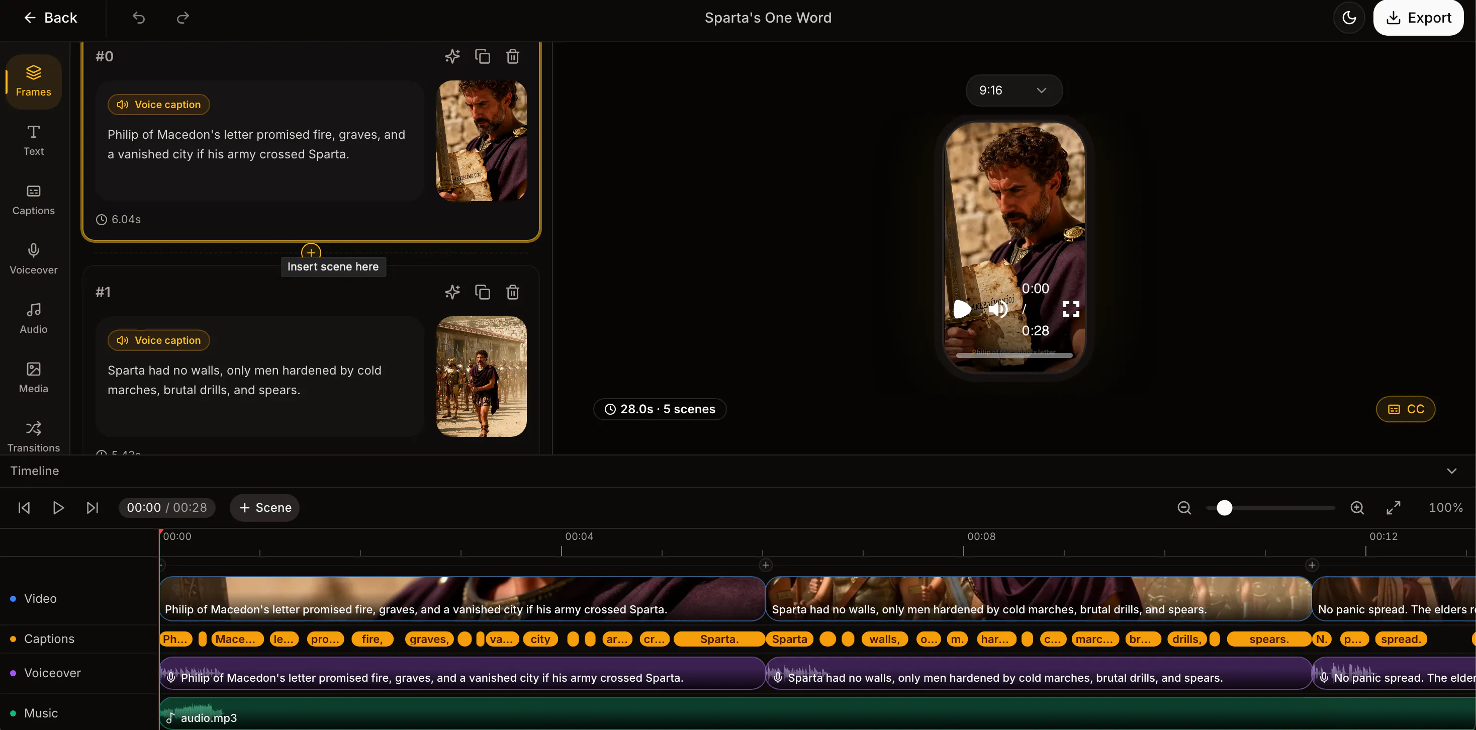Skip to the timeline start
The height and width of the screenshot is (730, 1476).
pyautogui.click(x=24, y=508)
